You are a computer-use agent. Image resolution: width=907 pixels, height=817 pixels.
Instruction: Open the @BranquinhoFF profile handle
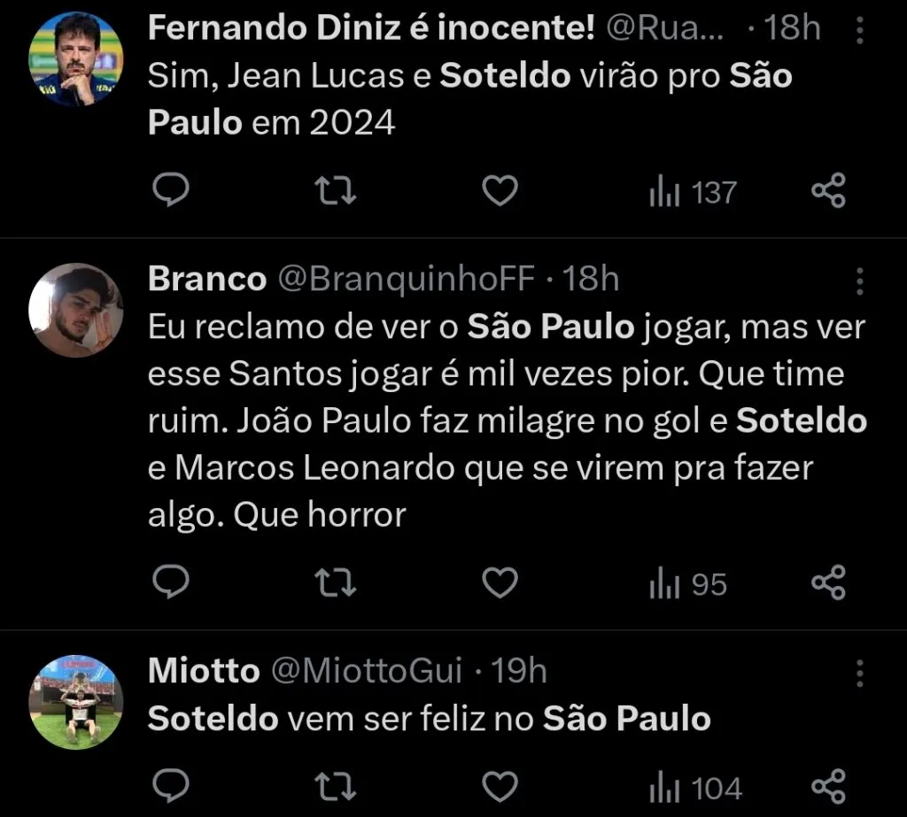tap(407, 280)
